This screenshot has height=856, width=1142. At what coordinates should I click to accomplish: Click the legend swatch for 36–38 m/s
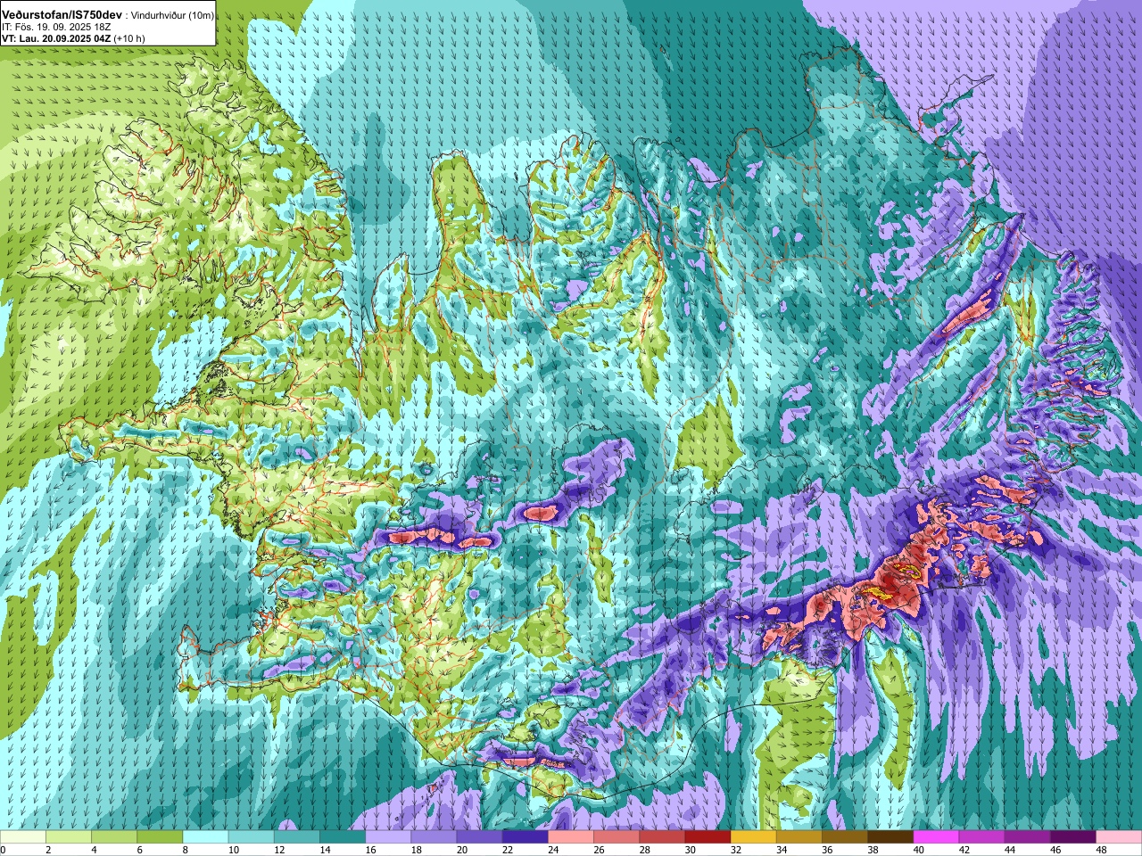(844, 837)
